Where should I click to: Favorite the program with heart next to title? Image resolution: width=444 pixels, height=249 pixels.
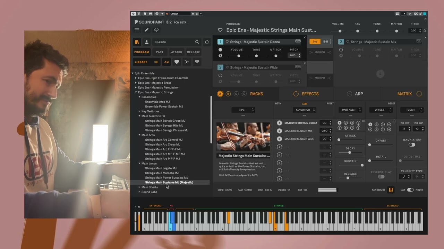pyautogui.click(x=220, y=30)
